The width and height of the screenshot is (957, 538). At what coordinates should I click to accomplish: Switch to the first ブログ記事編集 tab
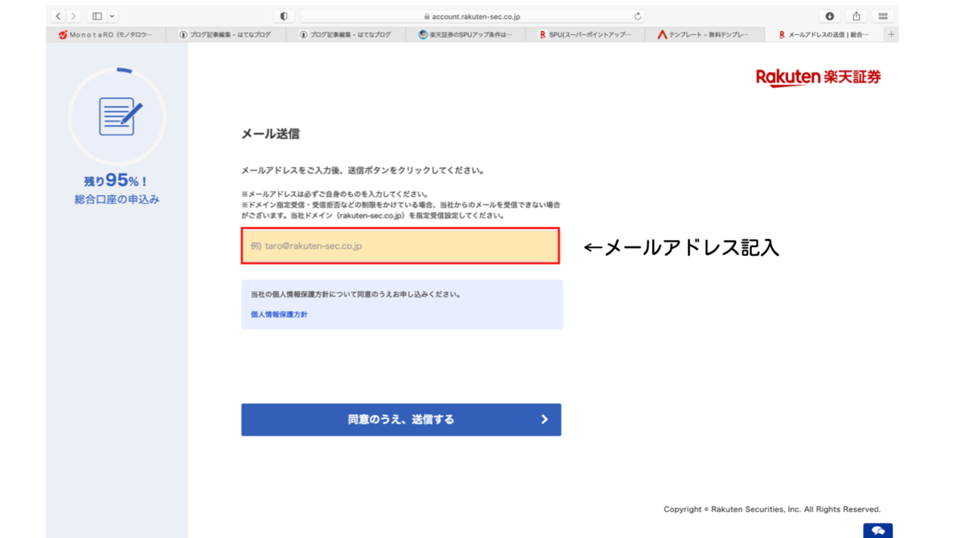226,35
